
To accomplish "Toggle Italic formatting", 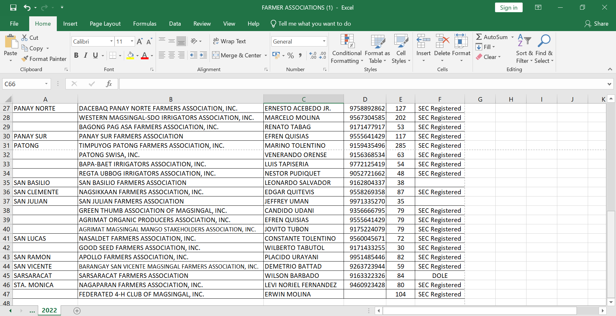I will tap(86, 55).
